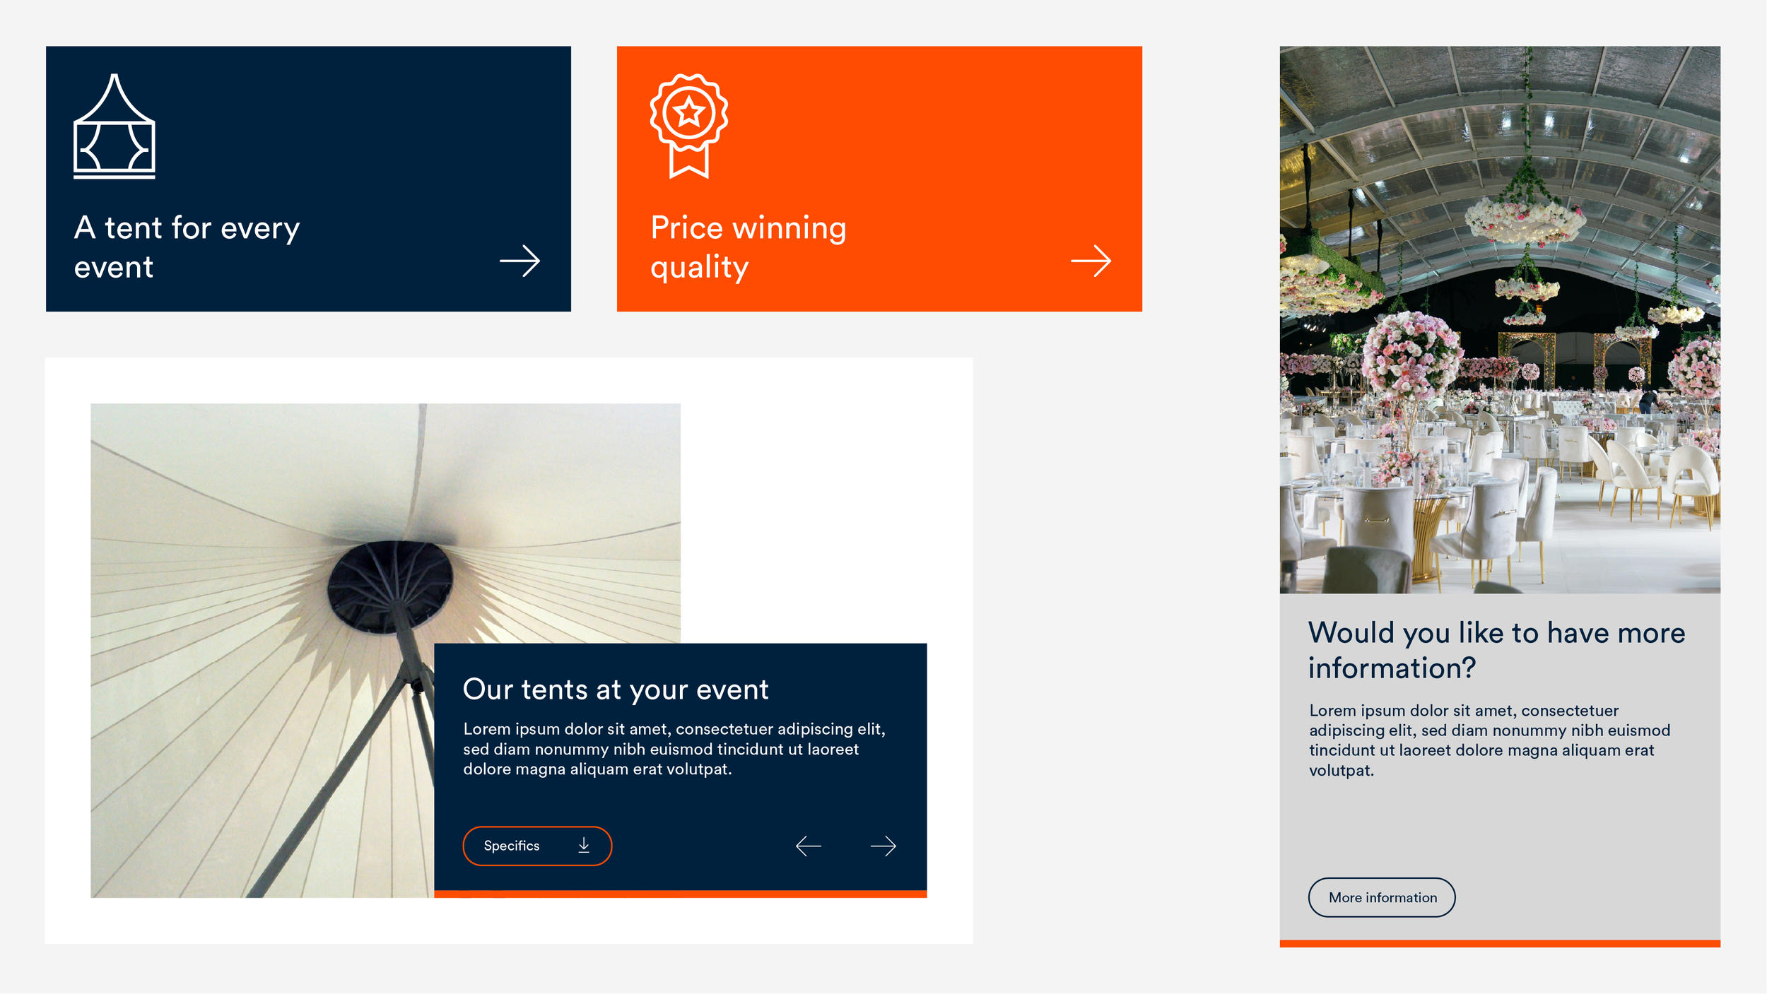The height and width of the screenshot is (994, 1767).
Task: Open the floral event hall photo
Action: tap(1500, 320)
